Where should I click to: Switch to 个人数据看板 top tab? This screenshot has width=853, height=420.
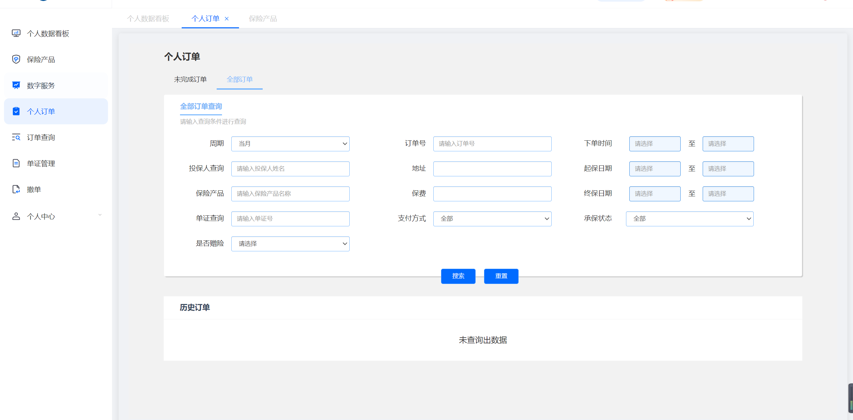[x=148, y=19]
